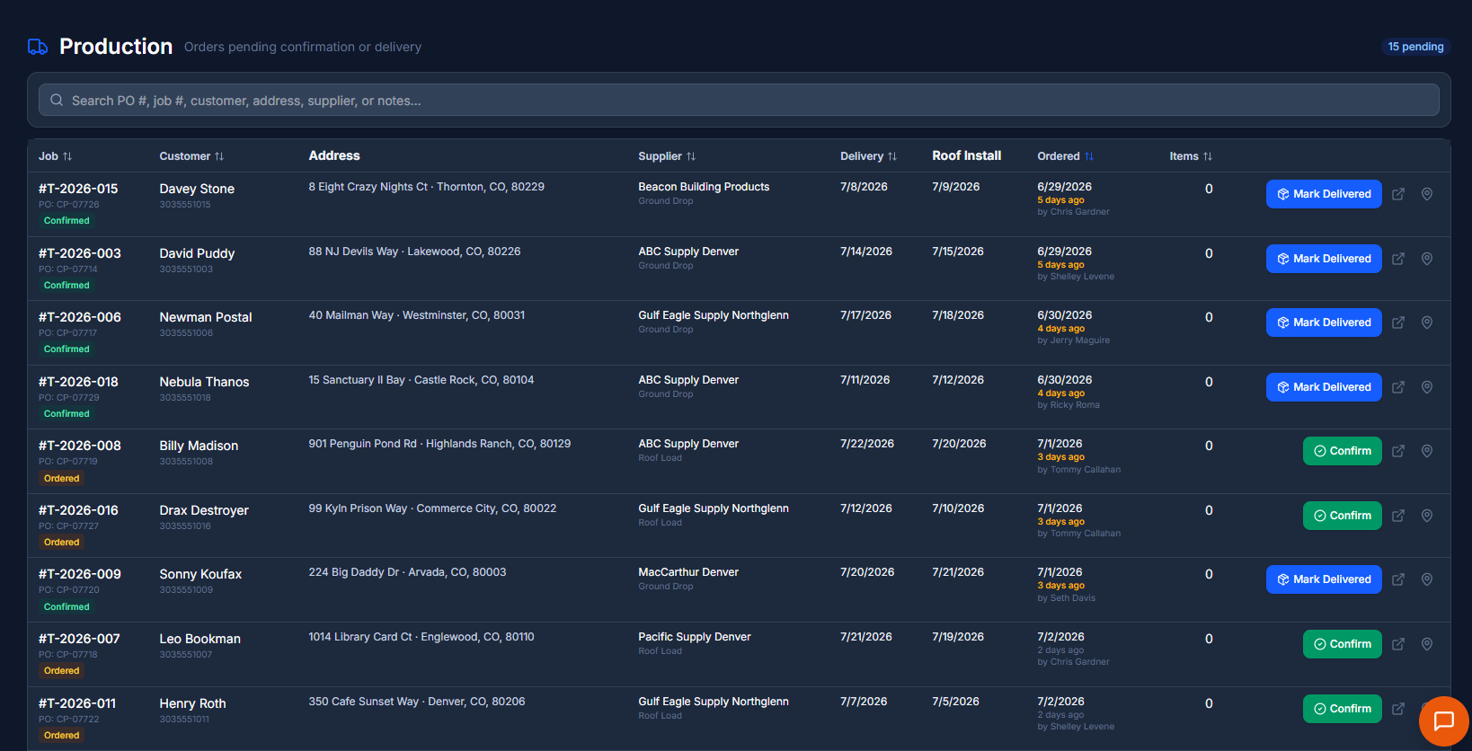The image size is (1472, 751).
Task: Click customer name Henry Roth
Action: (192, 703)
